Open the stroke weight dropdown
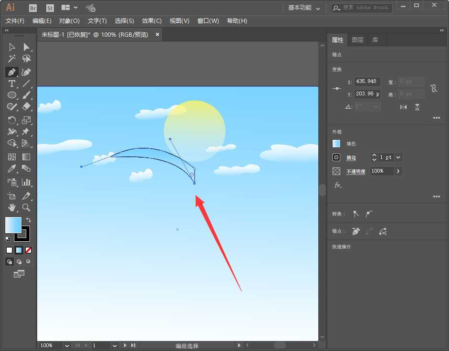This screenshot has height=351, width=449. [x=398, y=157]
